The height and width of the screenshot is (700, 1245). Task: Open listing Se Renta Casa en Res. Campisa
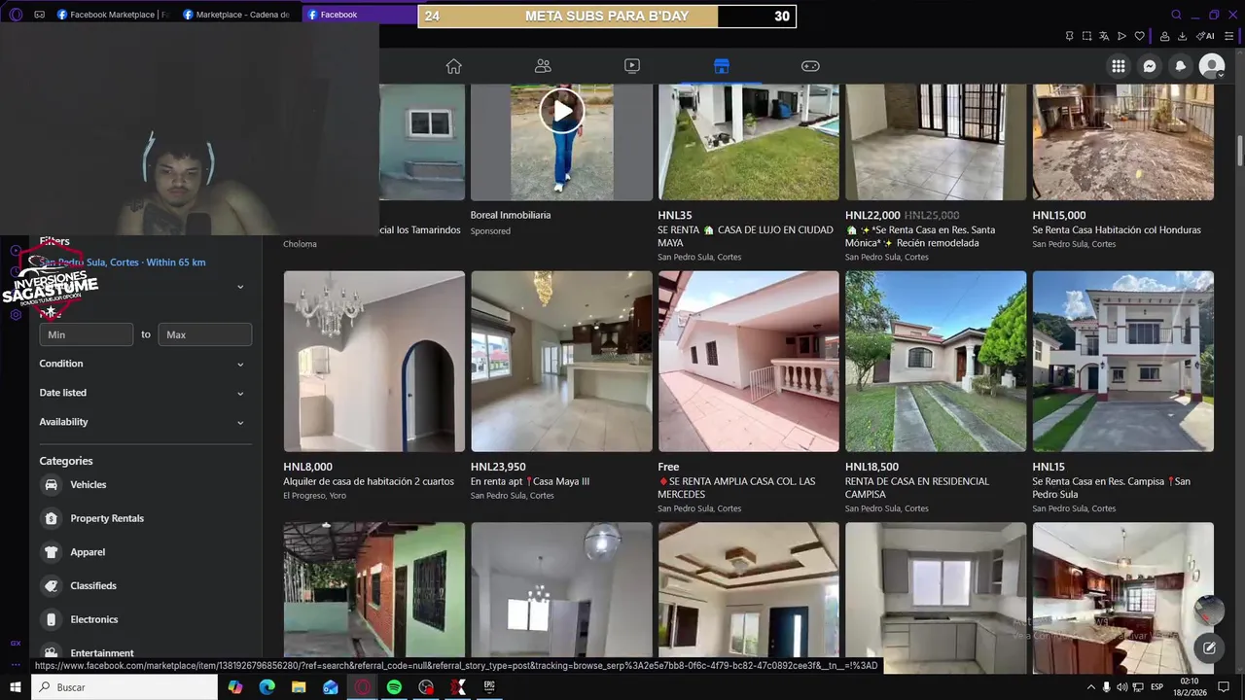1111,488
